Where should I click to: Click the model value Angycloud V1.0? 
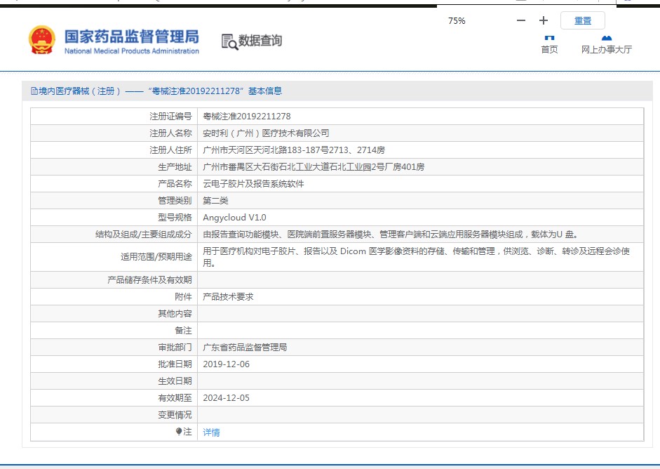[x=234, y=218]
